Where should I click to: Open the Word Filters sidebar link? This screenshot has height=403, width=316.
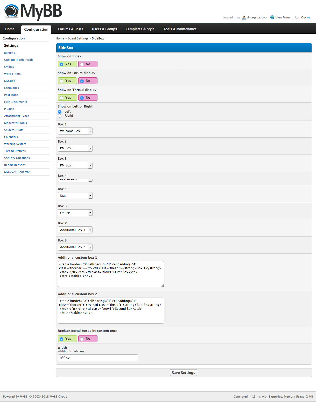pyautogui.click(x=12, y=74)
